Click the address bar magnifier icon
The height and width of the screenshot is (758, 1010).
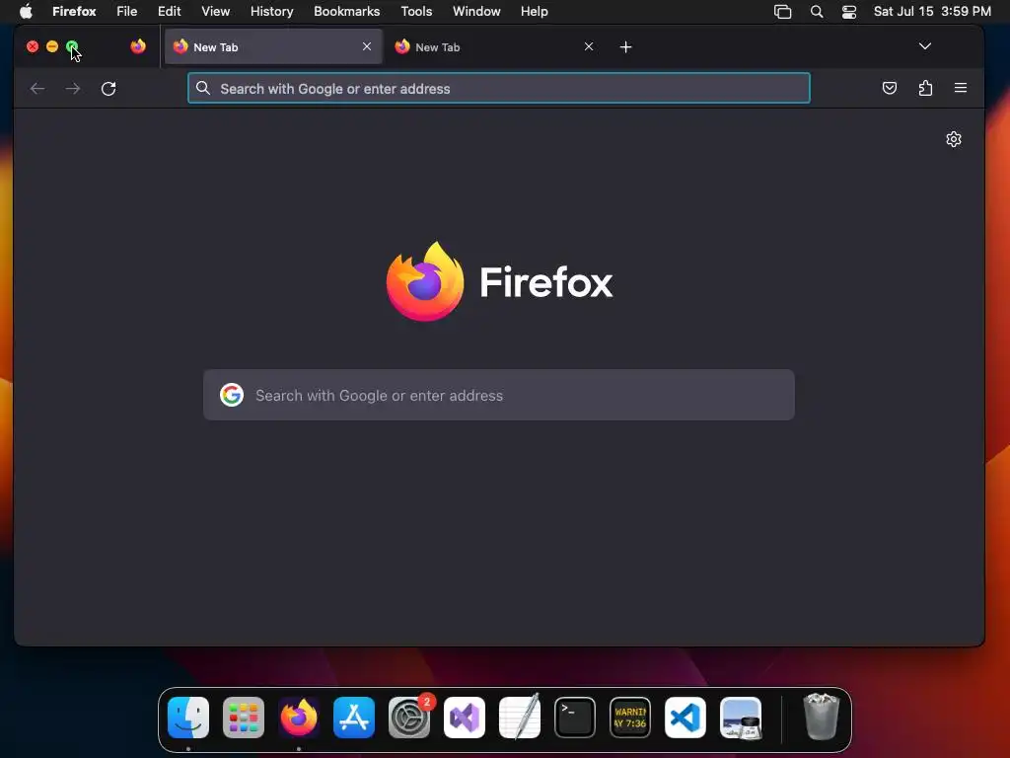point(203,88)
